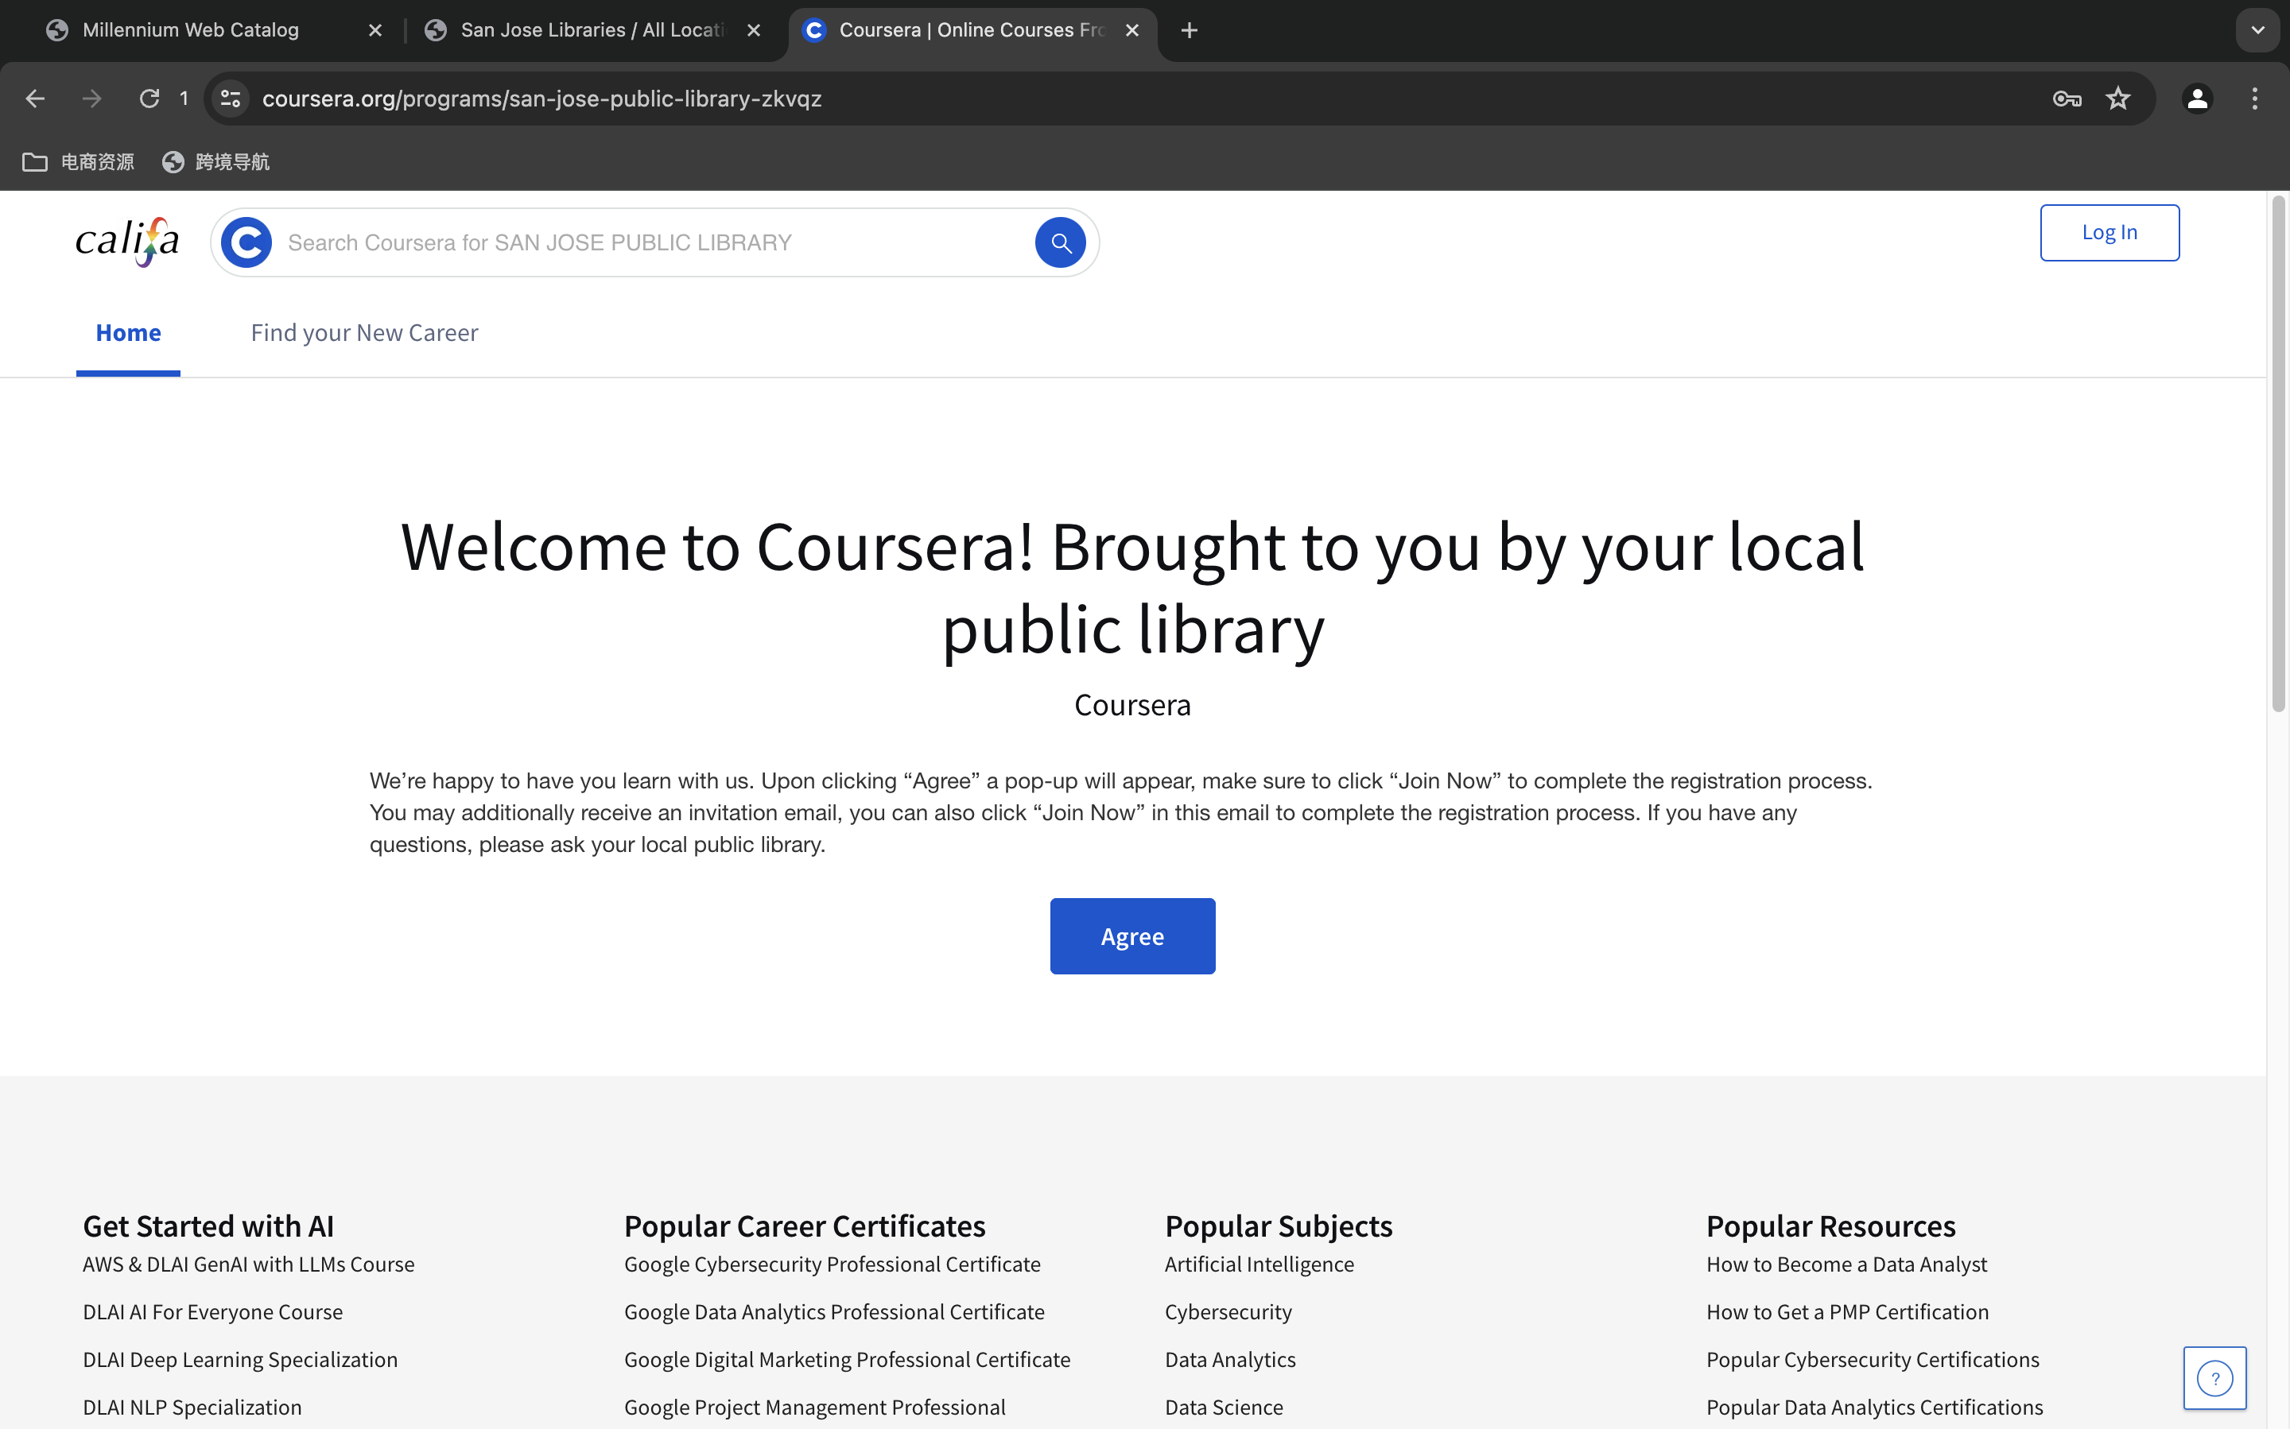Click the Popular Subjects heading
Image resolution: width=2290 pixels, height=1429 pixels.
1279,1226
